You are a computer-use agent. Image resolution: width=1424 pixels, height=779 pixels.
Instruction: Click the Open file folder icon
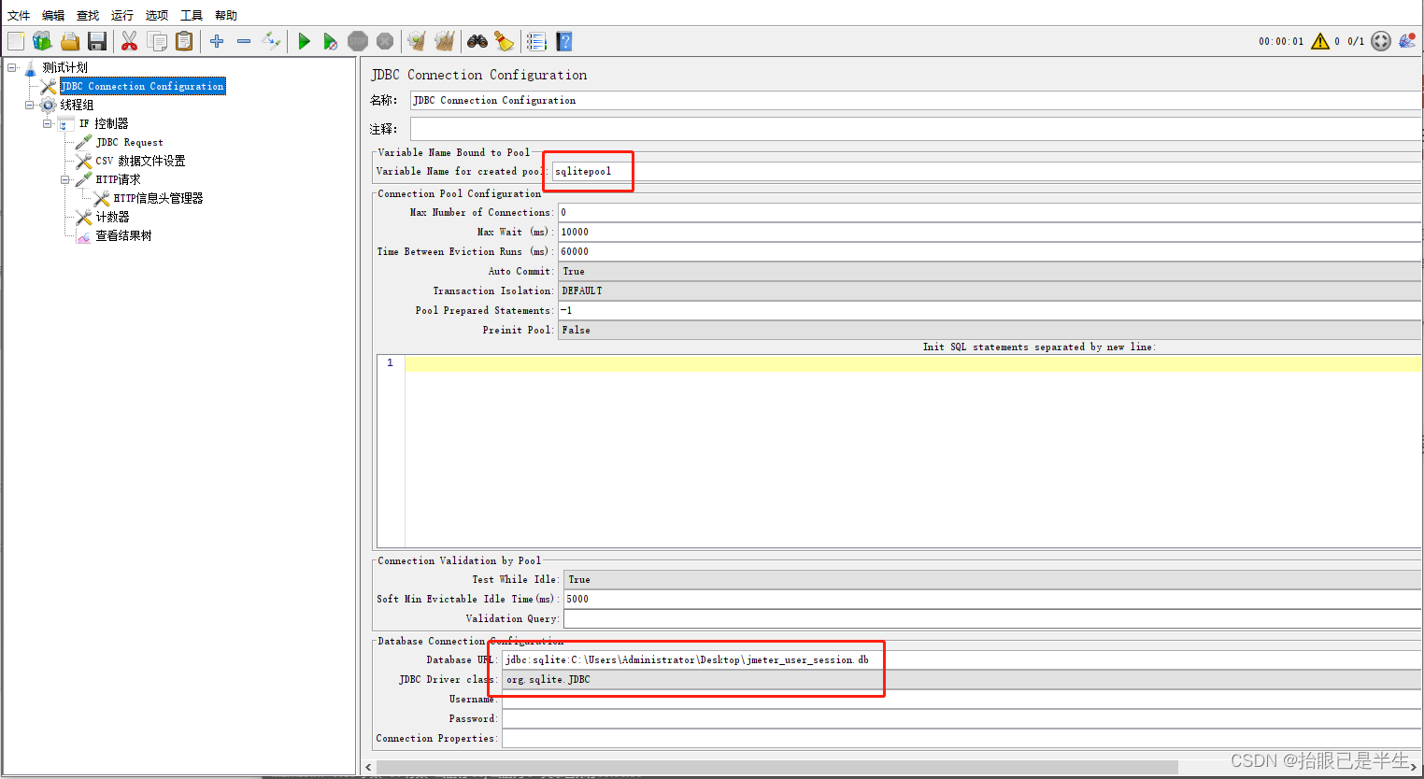(x=70, y=41)
